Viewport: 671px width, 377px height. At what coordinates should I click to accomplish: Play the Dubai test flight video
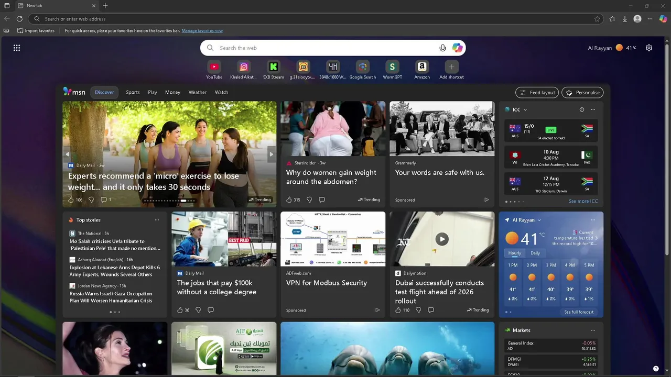442,239
